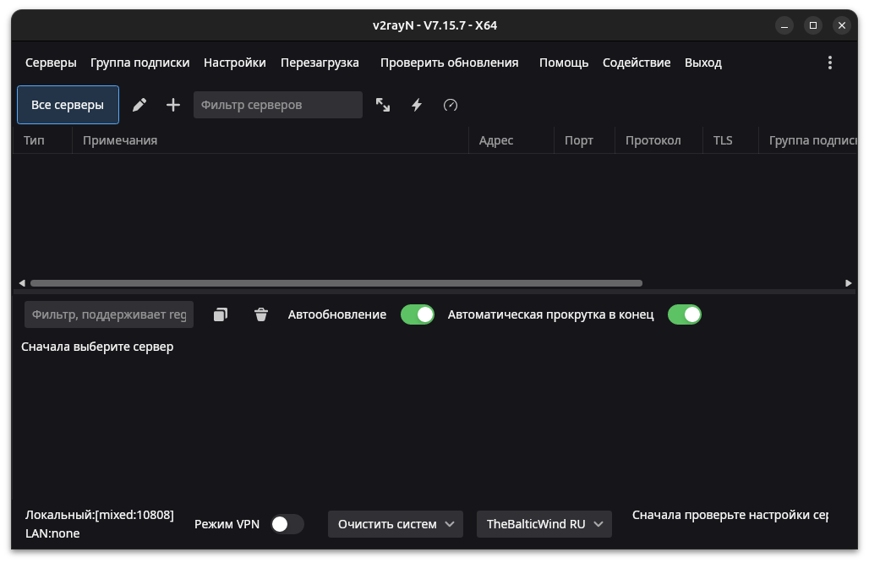Click the copy log icon
Viewport: 869px width, 563px height.
pyautogui.click(x=221, y=314)
